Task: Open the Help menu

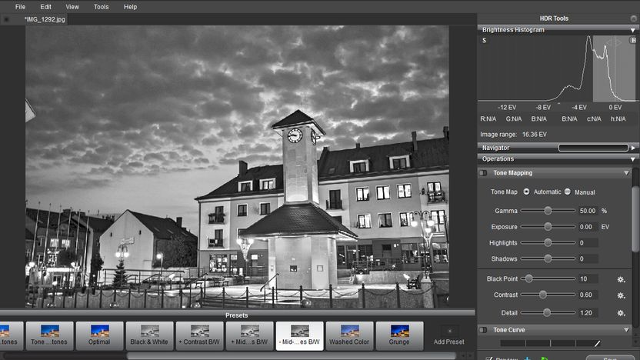Action: (x=130, y=7)
